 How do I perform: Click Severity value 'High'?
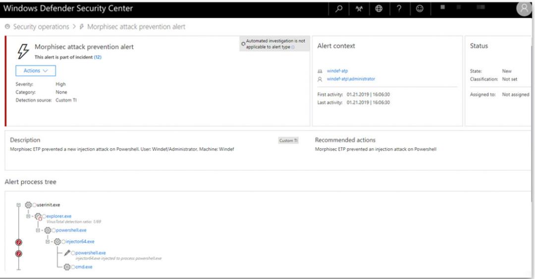(60, 84)
